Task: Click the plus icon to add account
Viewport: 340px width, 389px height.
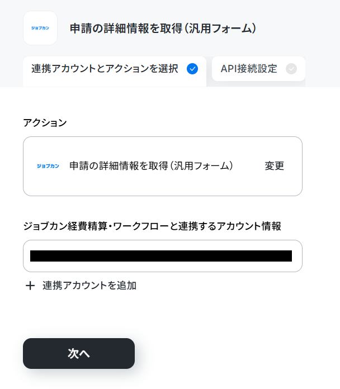Action: pyautogui.click(x=30, y=286)
